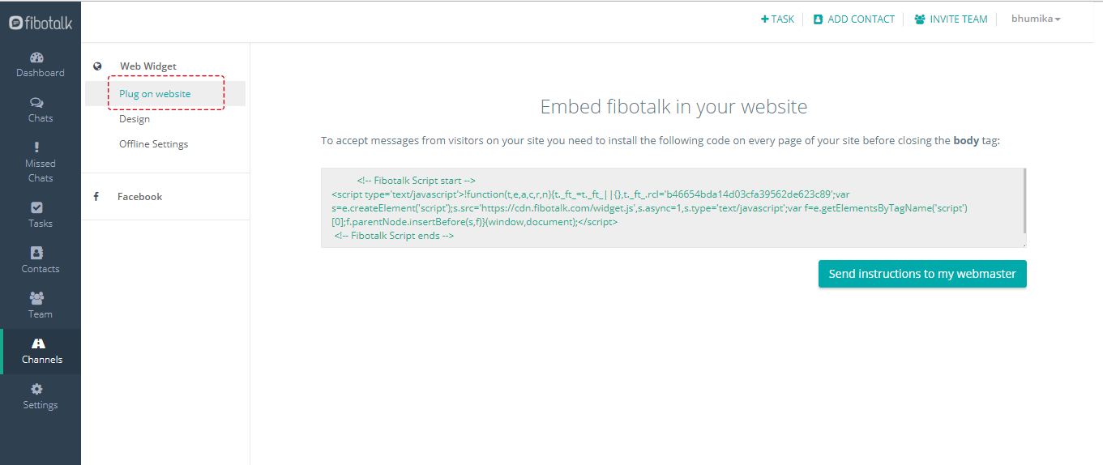Open the Settings gear icon

click(37, 389)
